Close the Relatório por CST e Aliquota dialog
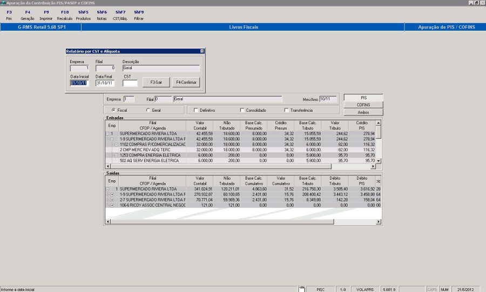The height and width of the screenshot is (292, 486). 202,51
